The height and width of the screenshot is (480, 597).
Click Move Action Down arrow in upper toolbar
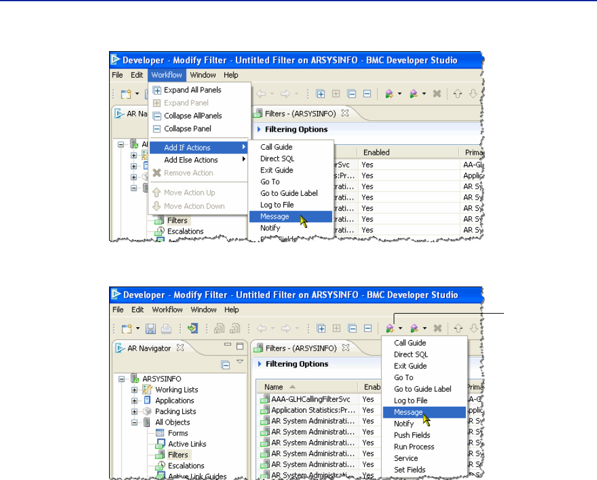click(x=473, y=94)
